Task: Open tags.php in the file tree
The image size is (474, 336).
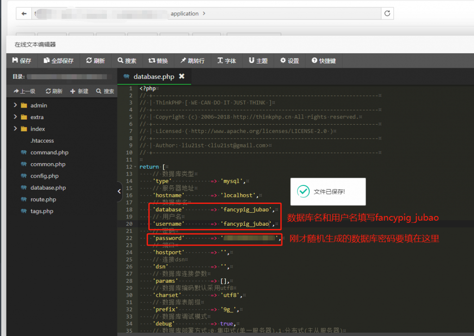Action: (x=42, y=211)
